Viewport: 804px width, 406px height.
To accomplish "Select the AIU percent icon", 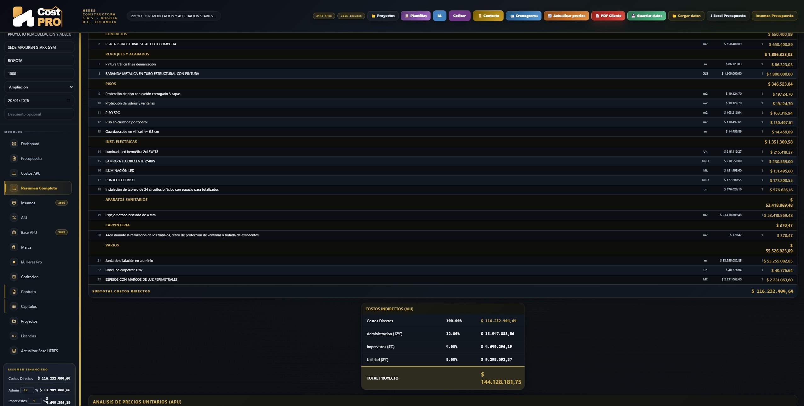I will click(14, 218).
